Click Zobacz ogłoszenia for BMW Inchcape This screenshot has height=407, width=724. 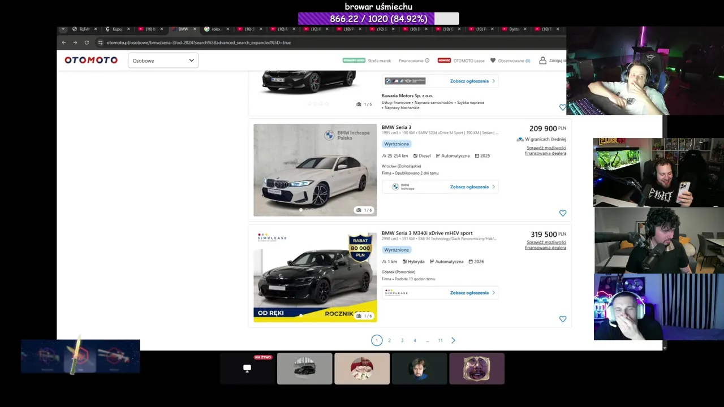click(x=472, y=187)
